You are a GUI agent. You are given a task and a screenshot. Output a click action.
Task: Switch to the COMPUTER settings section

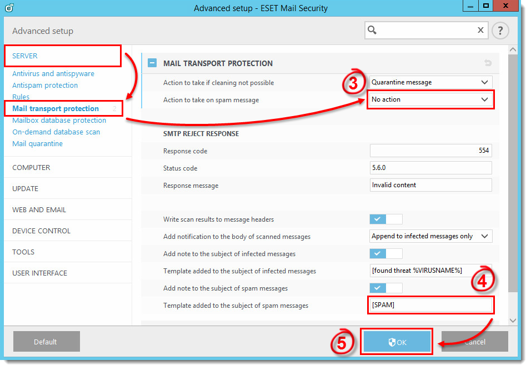click(x=31, y=167)
